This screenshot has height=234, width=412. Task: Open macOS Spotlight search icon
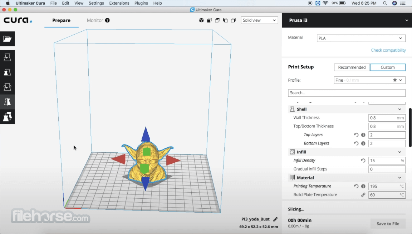385,3
